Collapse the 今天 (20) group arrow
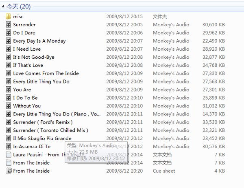This screenshot has height=188, width=244. pos(3,6)
